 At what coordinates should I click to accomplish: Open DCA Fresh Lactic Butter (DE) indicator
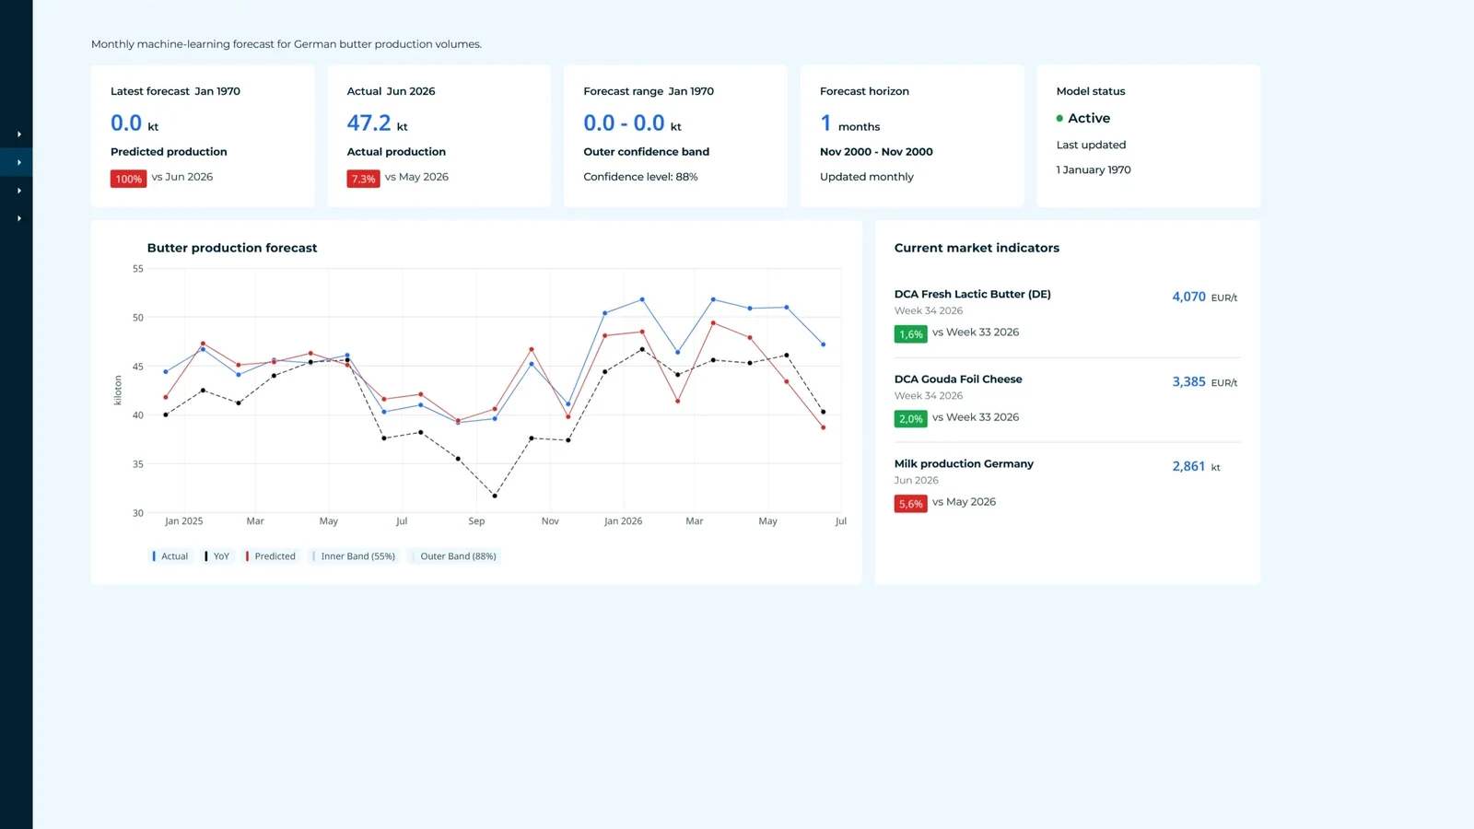click(972, 294)
